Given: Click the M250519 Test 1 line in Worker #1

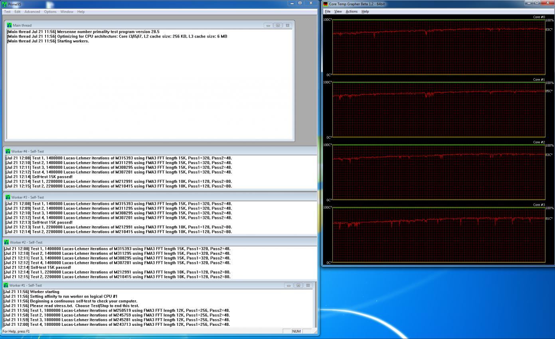Looking at the screenshot, I should pyautogui.click(x=117, y=310).
